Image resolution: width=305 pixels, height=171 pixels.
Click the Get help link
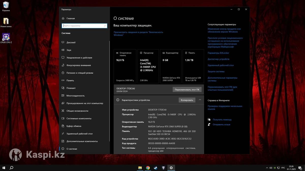point(222,120)
